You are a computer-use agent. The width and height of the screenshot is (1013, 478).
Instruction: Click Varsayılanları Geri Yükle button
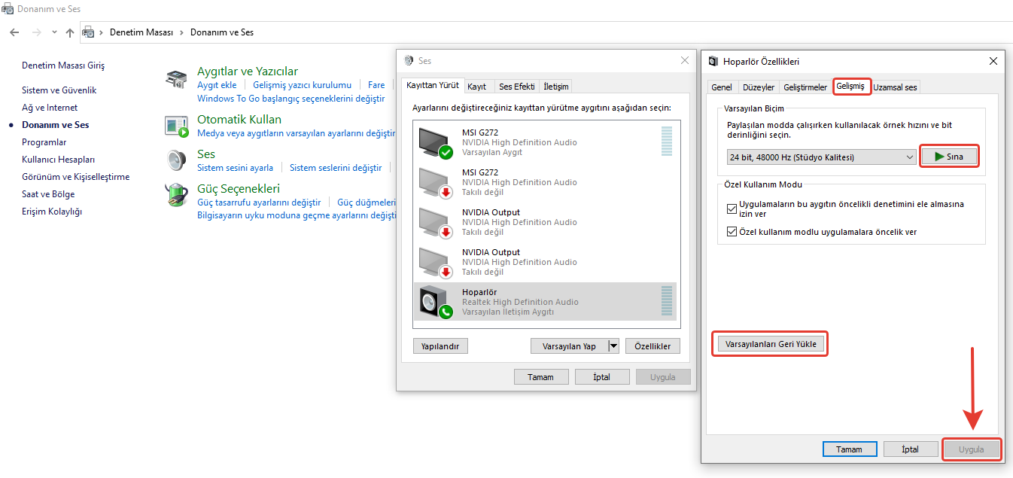[771, 344]
